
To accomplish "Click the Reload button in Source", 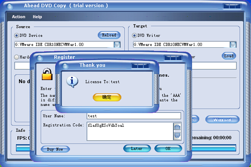I will tap(109, 35).
